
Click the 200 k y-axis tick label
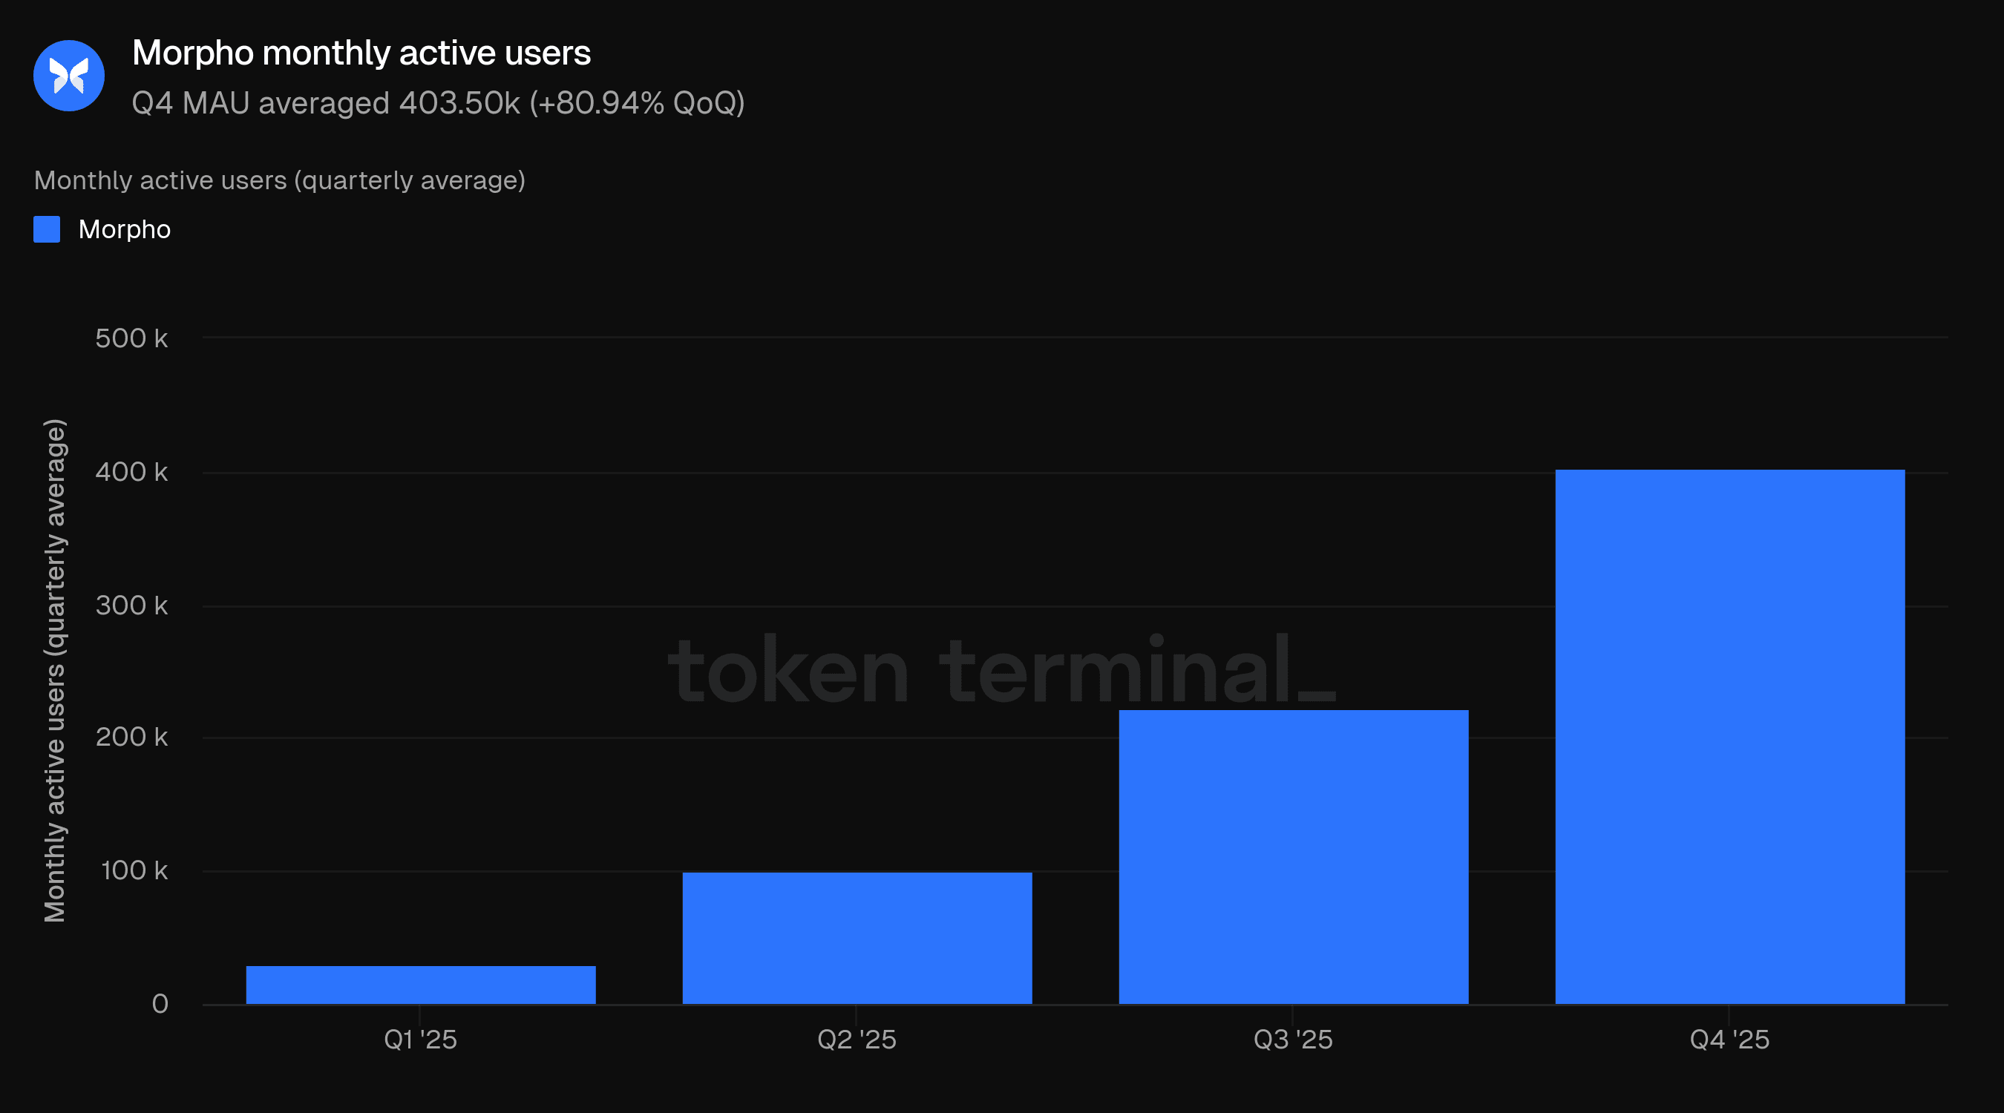coord(131,738)
